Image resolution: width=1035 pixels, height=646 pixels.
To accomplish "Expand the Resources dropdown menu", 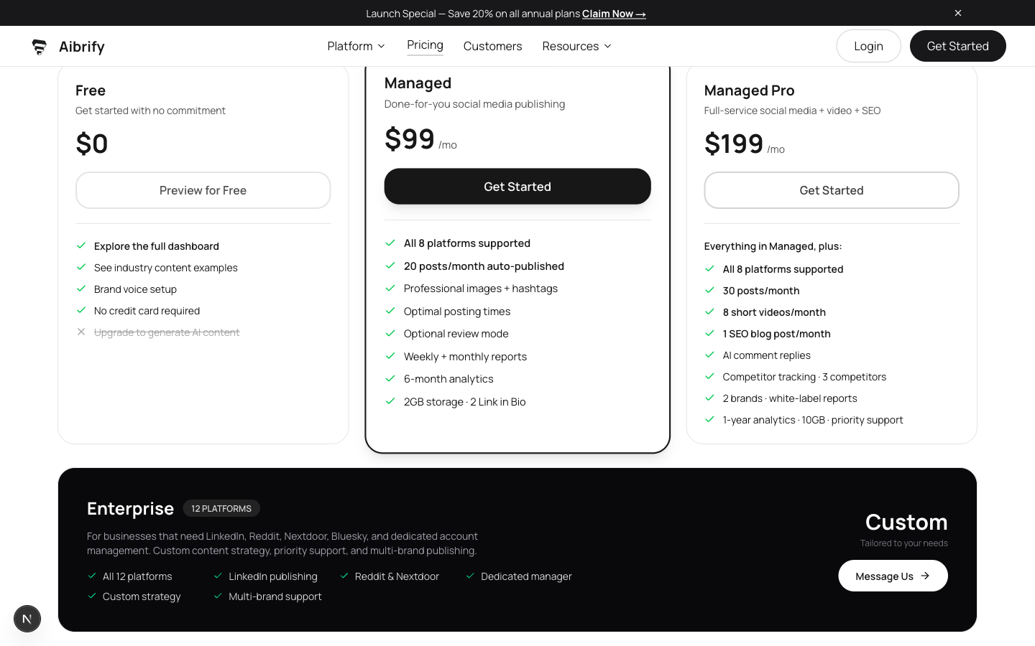I will [x=576, y=46].
